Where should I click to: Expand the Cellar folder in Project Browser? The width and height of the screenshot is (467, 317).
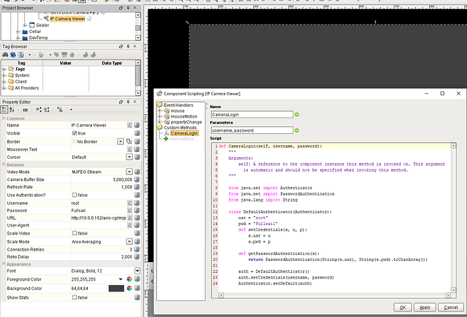(18, 32)
